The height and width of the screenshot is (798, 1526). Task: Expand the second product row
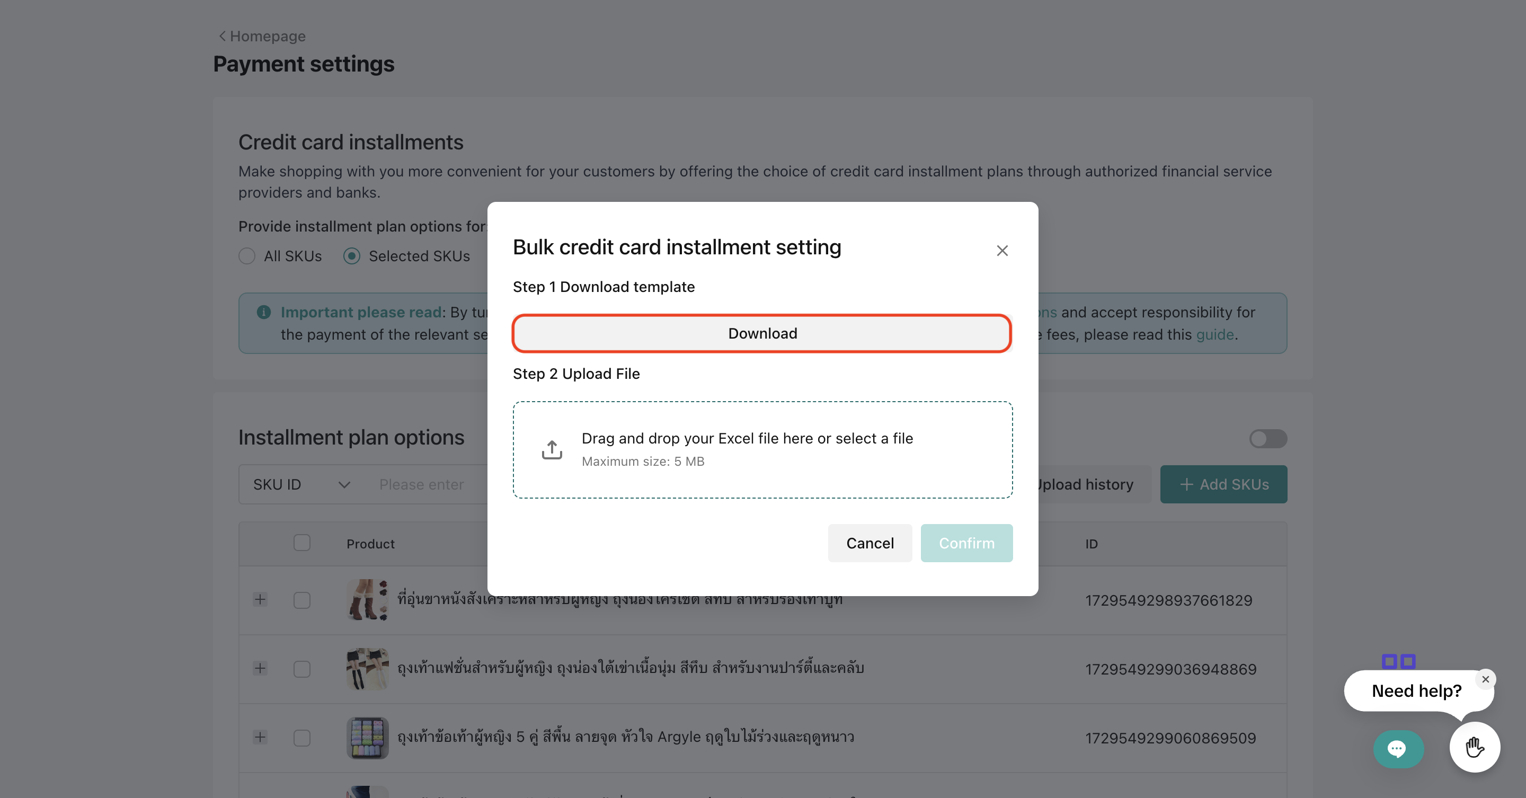(x=260, y=668)
